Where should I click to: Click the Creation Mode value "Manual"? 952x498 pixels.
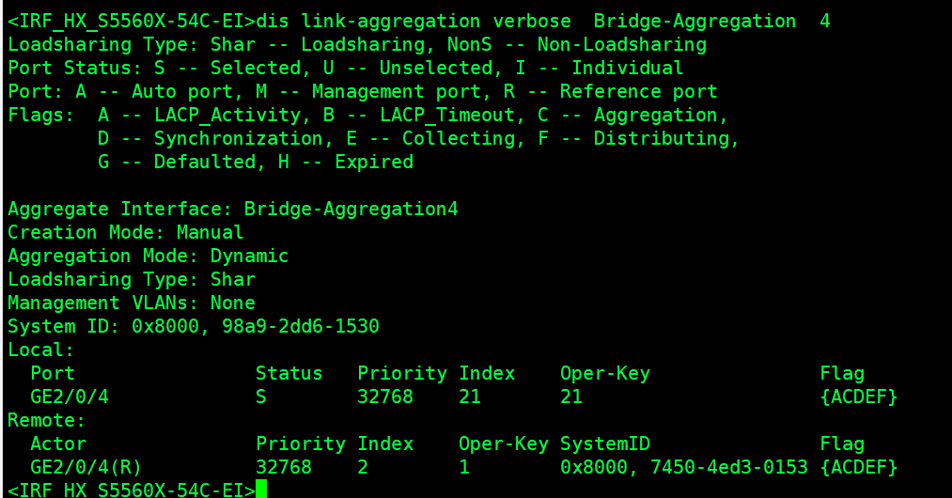click(210, 232)
